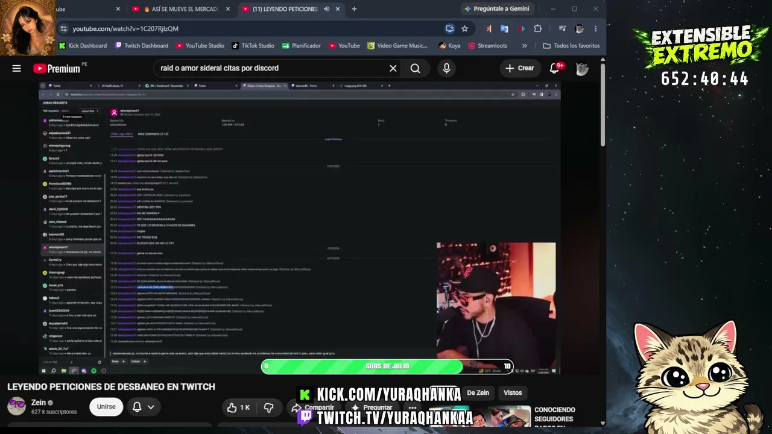
Task: Open Pregúntale a Gemini
Action: pyautogui.click(x=497, y=9)
